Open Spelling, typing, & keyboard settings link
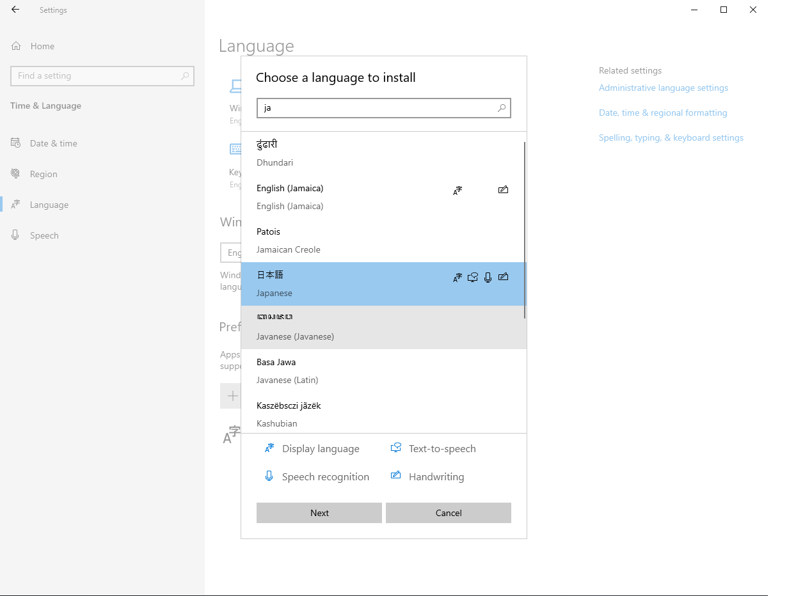 [671, 137]
